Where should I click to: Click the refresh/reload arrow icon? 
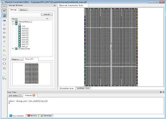(4, 41)
